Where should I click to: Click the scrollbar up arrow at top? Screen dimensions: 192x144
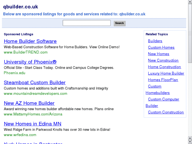(190, 2)
